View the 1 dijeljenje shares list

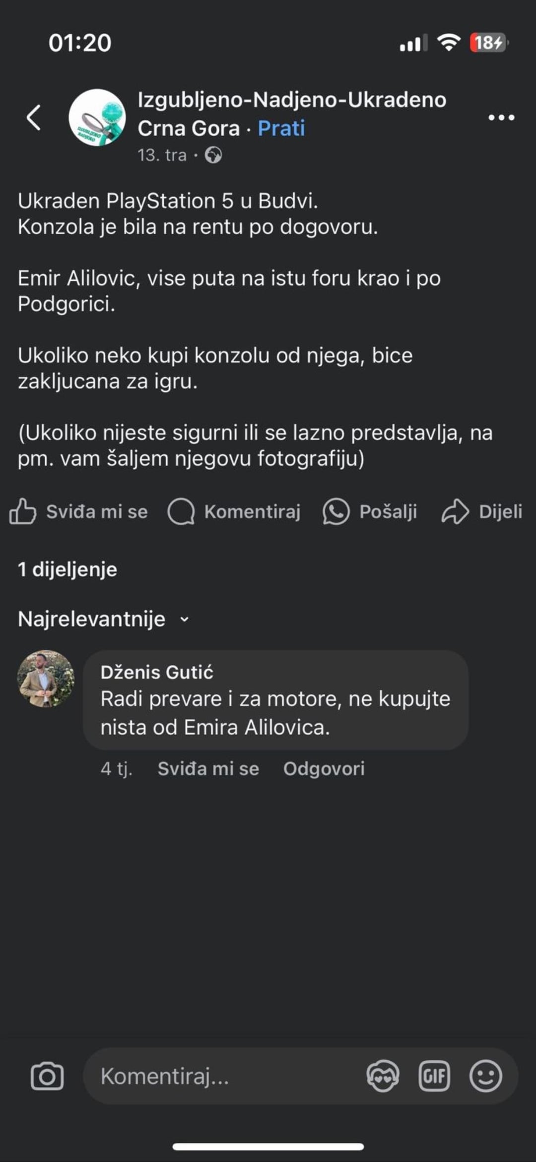(67, 570)
